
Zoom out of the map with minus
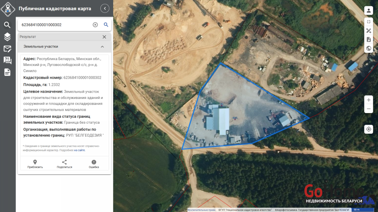[x=369, y=109]
